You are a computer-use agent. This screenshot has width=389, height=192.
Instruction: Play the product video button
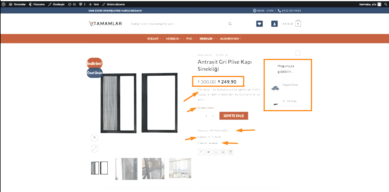pos(94,138)
